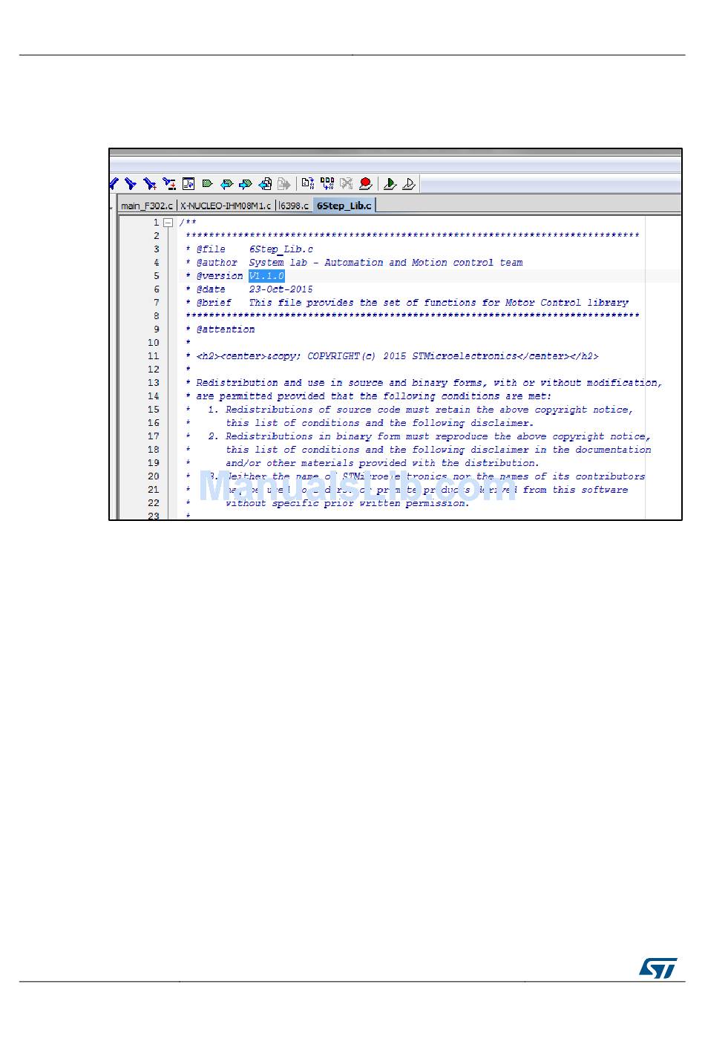Click the grayed Stop Build icon
Screen dimensions: 705x1053
point(346,183)
